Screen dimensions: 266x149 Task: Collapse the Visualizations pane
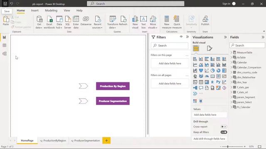coord(225,37)
